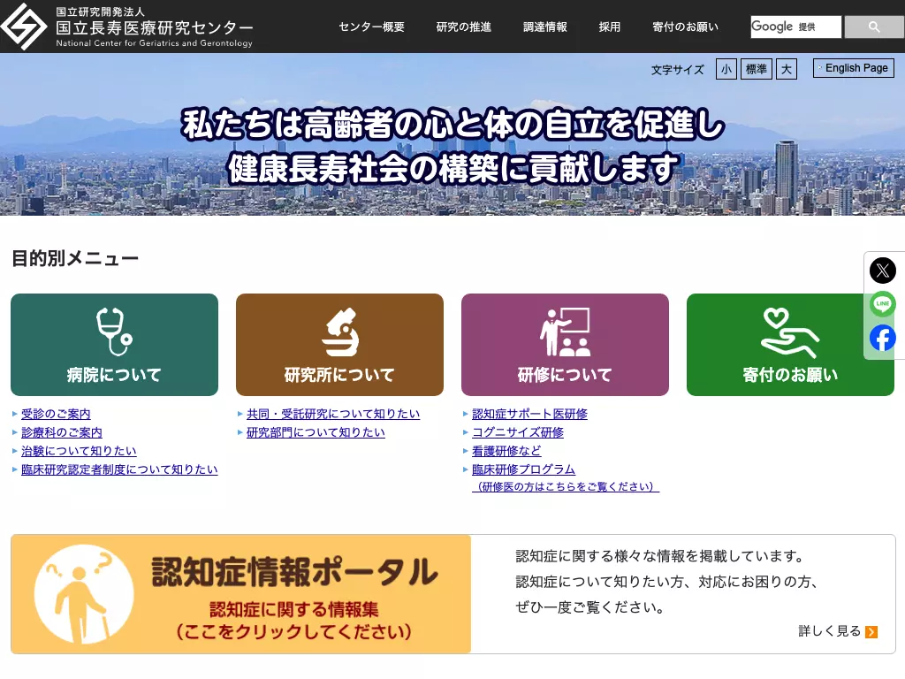Click the search magnifier button

[874, 27]
